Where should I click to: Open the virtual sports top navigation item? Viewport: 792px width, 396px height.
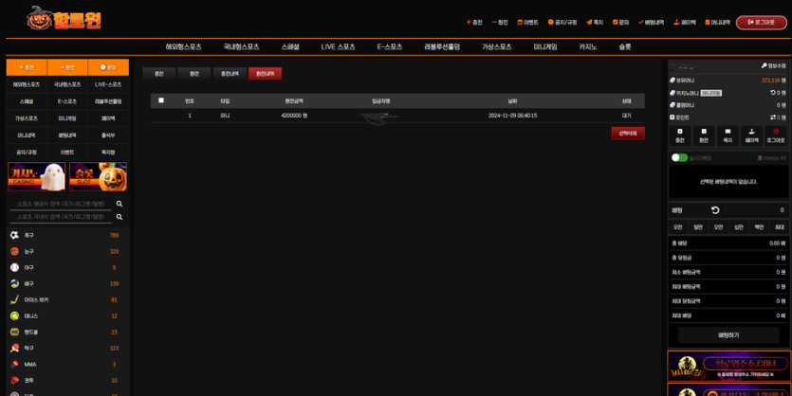coord(496,47)
